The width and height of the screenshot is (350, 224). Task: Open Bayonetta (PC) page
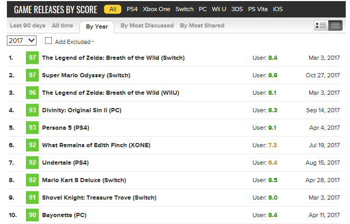tap(64, 215)
